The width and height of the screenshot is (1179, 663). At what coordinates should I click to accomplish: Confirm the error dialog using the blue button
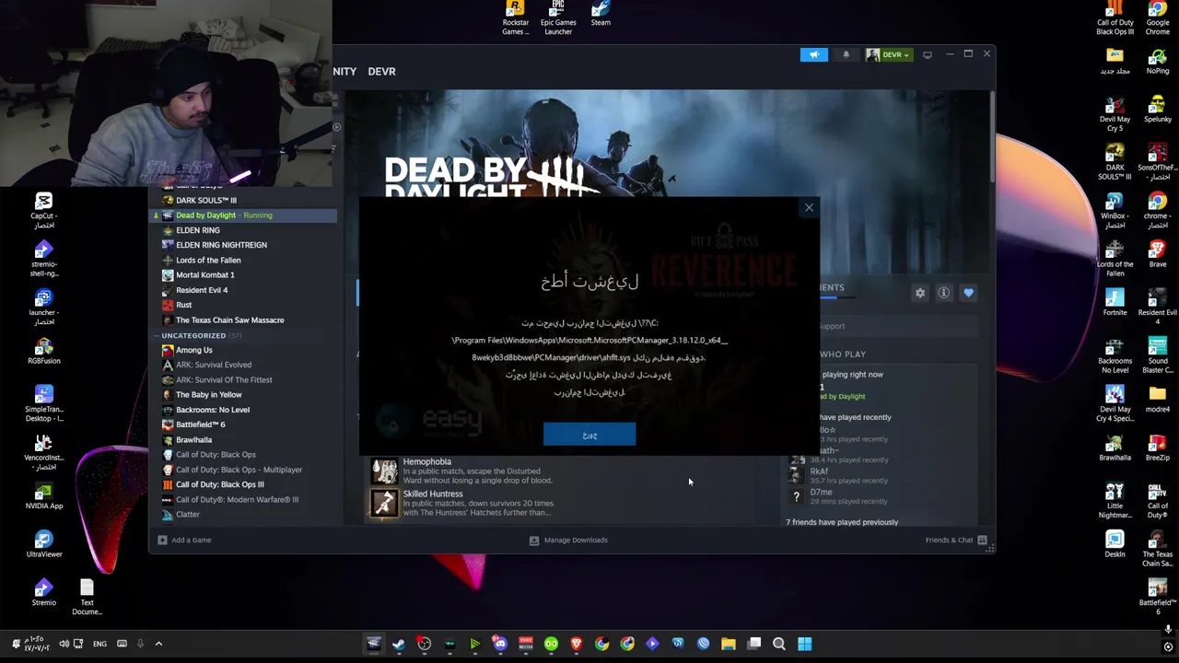[589, 435]
